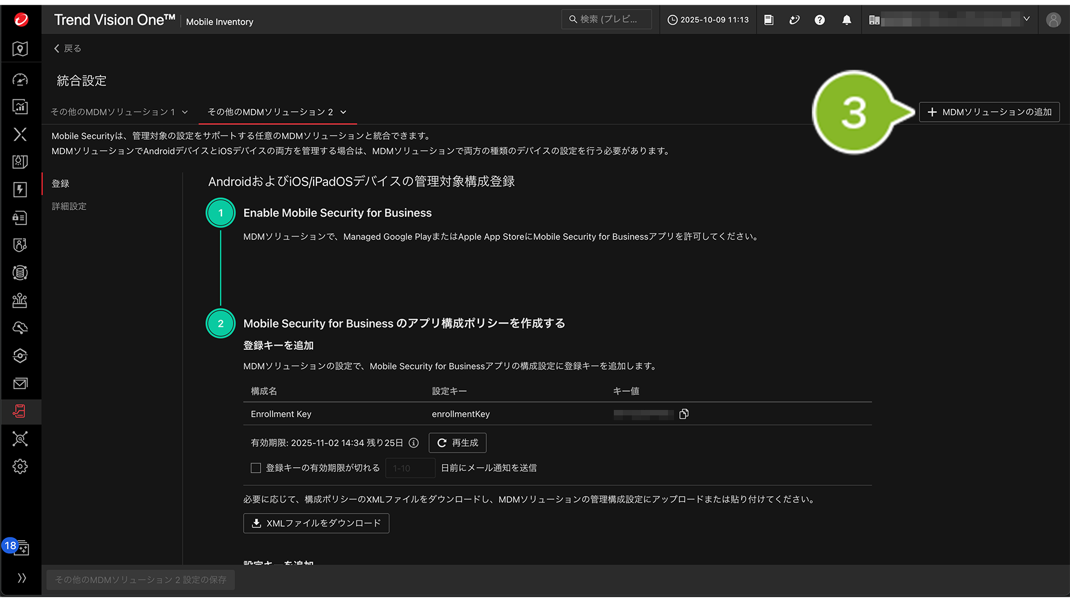Open the help question mark icon
Screen dimensions: 1070x602
click(820, 20)
